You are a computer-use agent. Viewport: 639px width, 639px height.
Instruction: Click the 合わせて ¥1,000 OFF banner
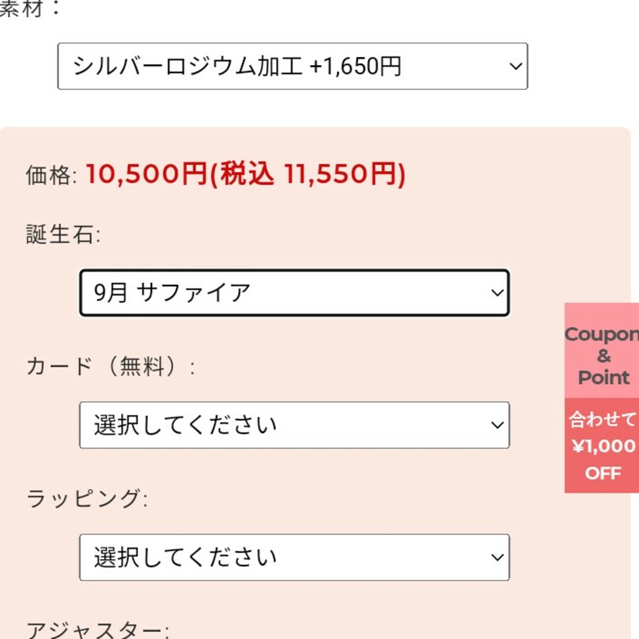pyautogui.click(x=602, y=446)
